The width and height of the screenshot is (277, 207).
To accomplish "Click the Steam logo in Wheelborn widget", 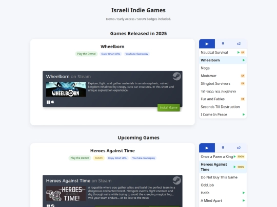I will click(177, 76).
